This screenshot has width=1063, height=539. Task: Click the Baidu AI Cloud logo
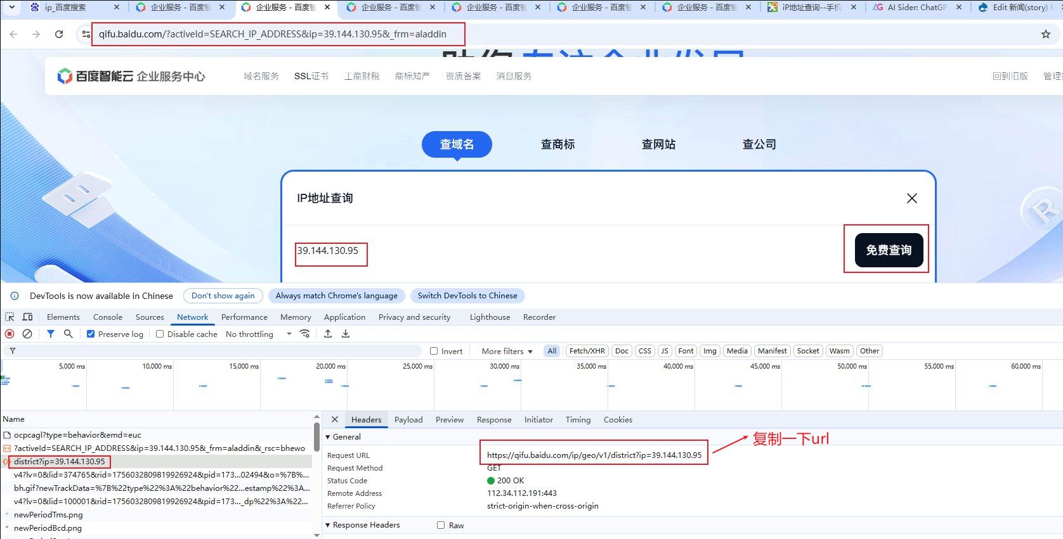(x=131, y=76)
